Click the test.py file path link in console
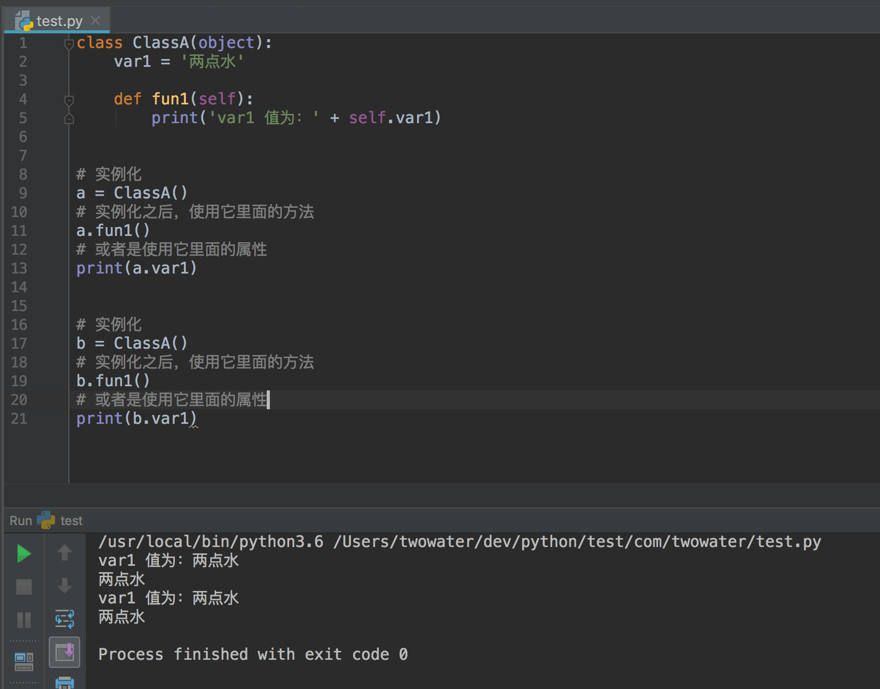The image size is (880, 689). tap(577, 542)
